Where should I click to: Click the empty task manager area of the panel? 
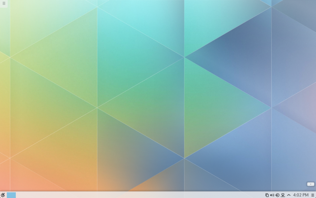click(x=135, y=195)
